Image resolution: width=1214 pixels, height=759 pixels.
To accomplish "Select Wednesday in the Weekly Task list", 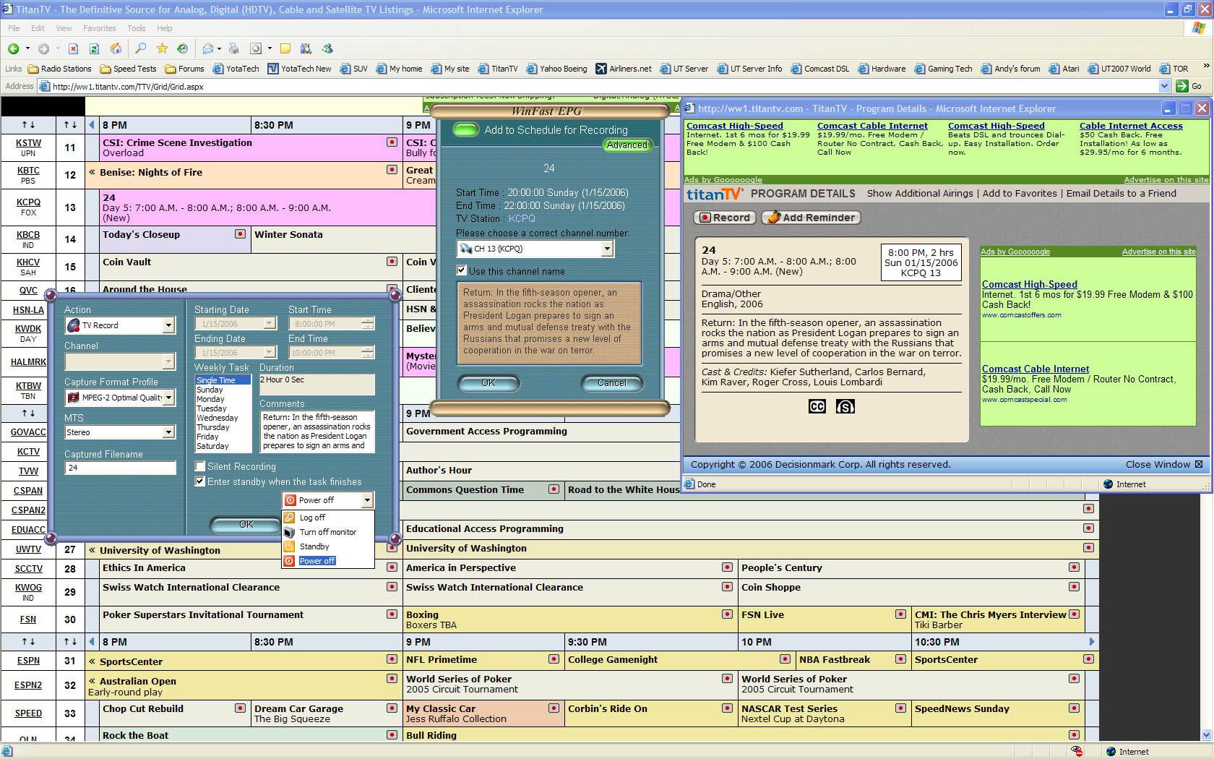I will pyautogui.click(x=217, y=418).
